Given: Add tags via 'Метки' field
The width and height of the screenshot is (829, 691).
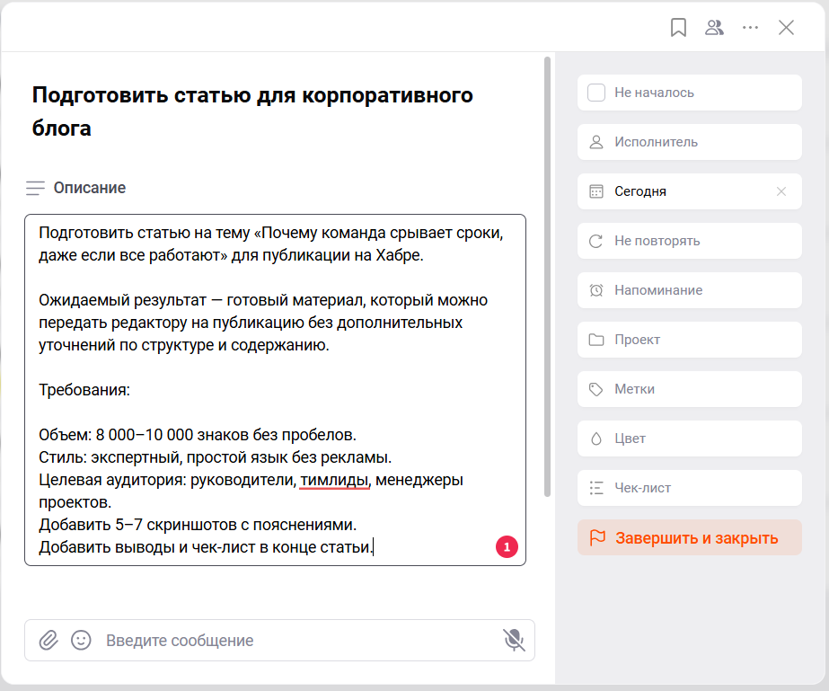Looking at the screenshot, I should [690, 389].
